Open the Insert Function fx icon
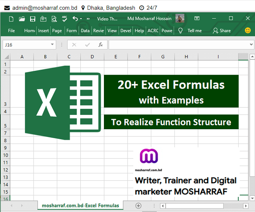 tap(100, 44)
